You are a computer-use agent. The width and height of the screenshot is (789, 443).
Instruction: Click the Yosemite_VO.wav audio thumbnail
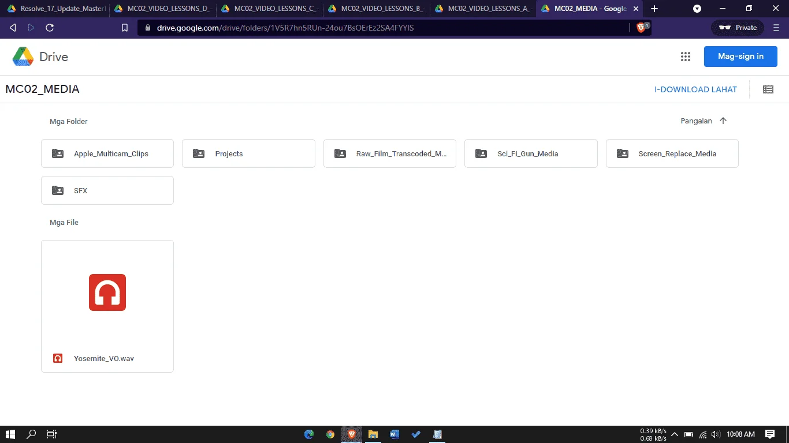(x=107, y=292)
